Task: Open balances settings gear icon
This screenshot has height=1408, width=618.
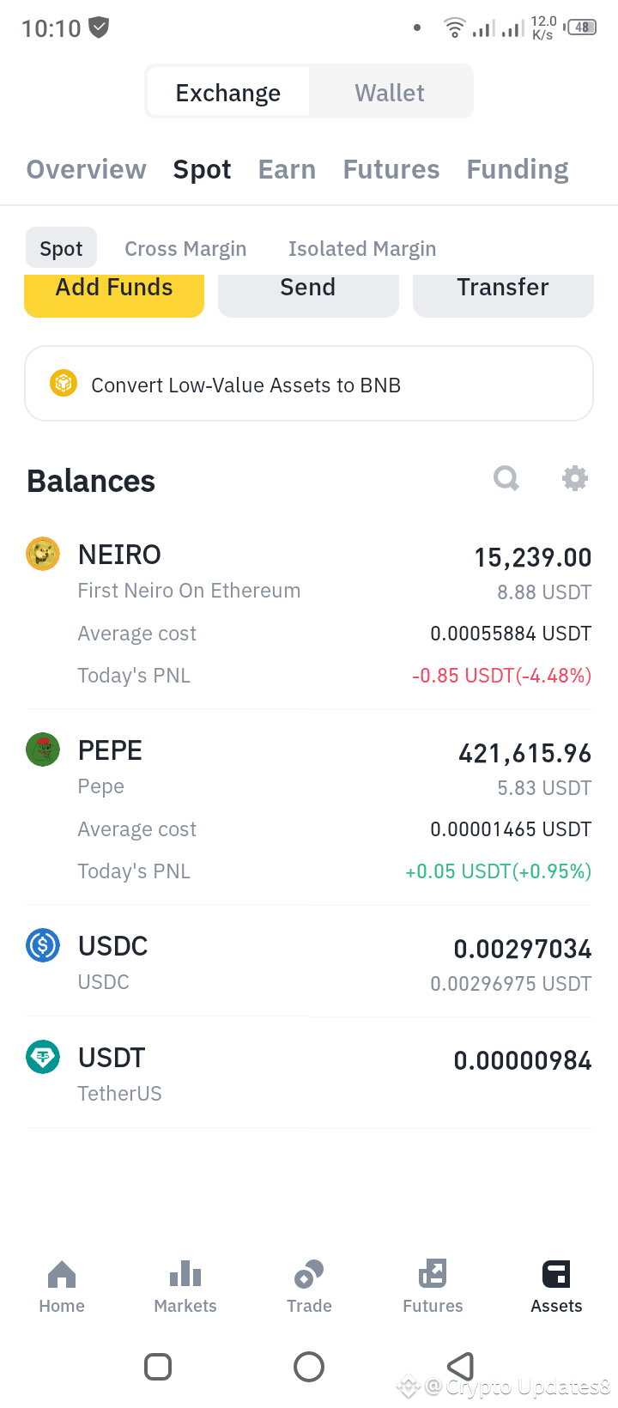Action: tap(574, 477)
